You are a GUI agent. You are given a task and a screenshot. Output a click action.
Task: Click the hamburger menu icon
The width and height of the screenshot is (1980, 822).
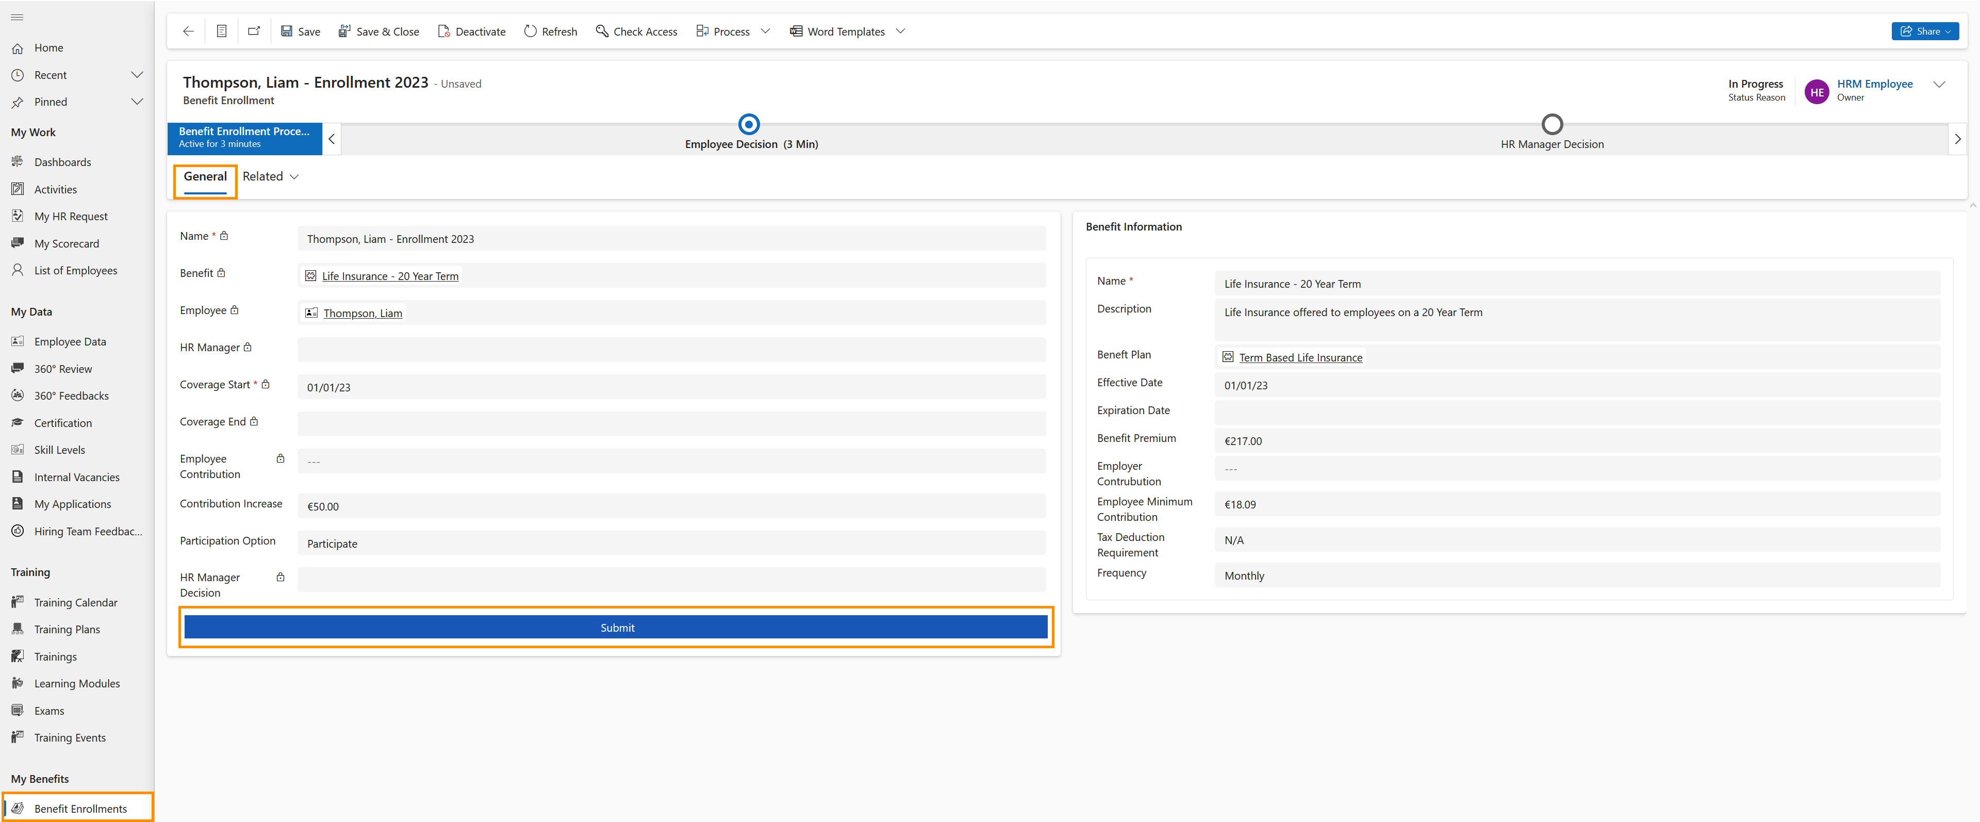pyautogui.click(x=17, y=17)
